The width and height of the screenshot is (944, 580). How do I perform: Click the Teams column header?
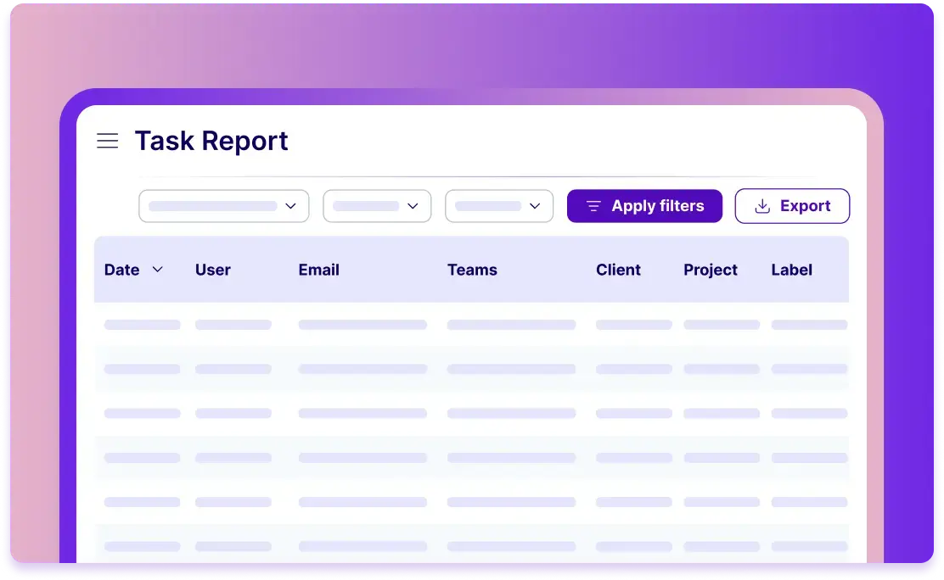pyautogui.click(x=472, y=270)
